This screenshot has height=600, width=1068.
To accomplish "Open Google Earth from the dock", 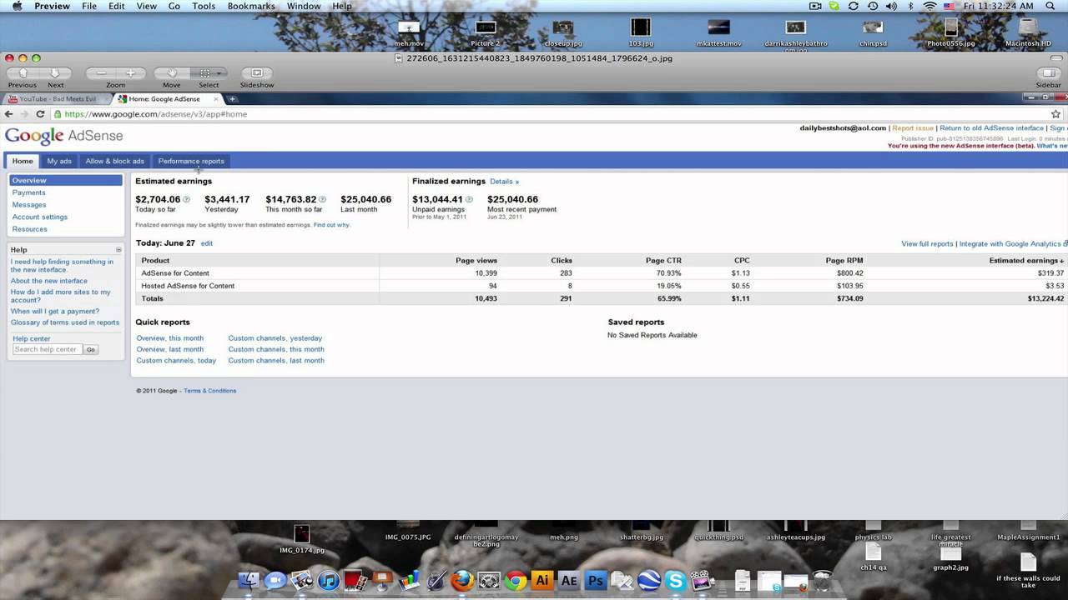I will 649,581.
